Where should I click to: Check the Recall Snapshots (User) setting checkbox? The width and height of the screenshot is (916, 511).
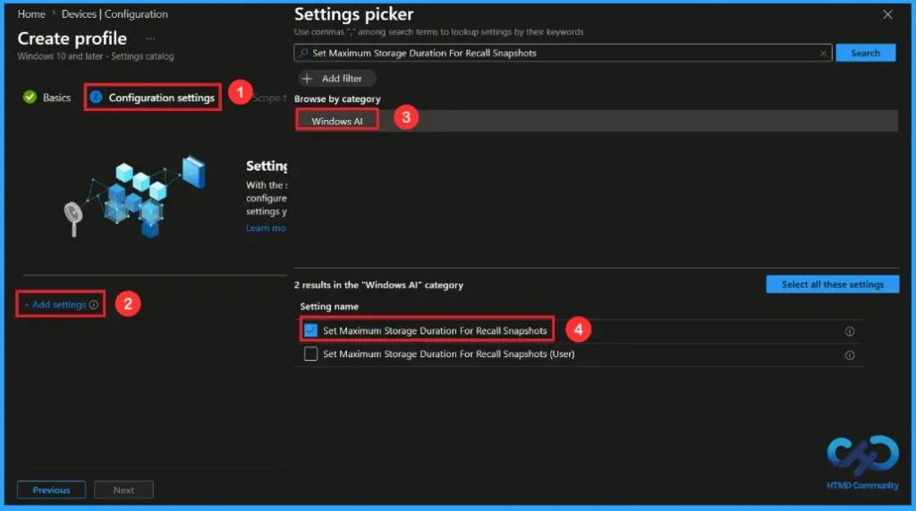click(x=310, y=353)
